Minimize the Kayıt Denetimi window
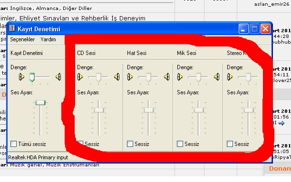This screenshot has height=182, width=291. click(x=243, y=29)
